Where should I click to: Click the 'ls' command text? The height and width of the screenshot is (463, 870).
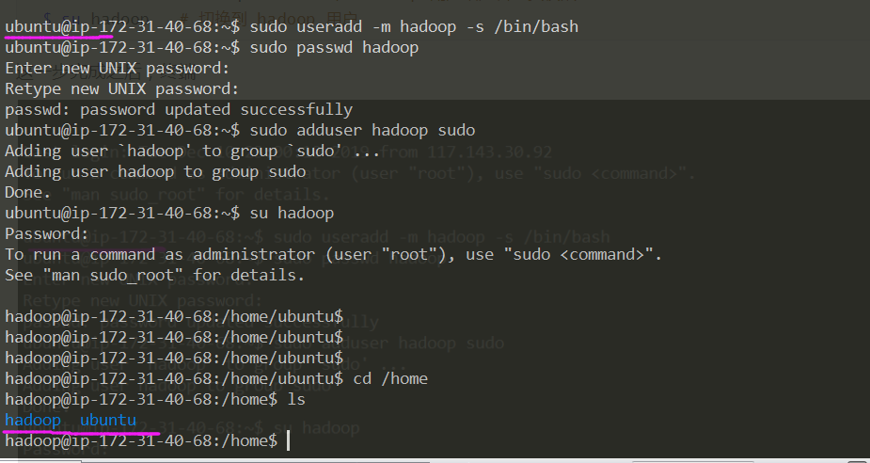coord(297,399)
